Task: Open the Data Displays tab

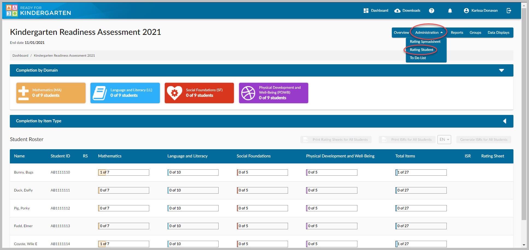Action: pyautogui.click(x=498, y=32)
